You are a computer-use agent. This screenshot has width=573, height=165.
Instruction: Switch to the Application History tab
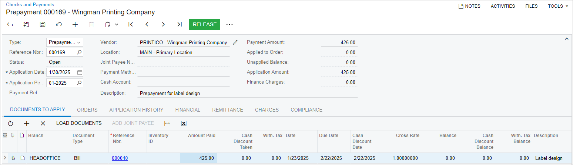point(136,110)
